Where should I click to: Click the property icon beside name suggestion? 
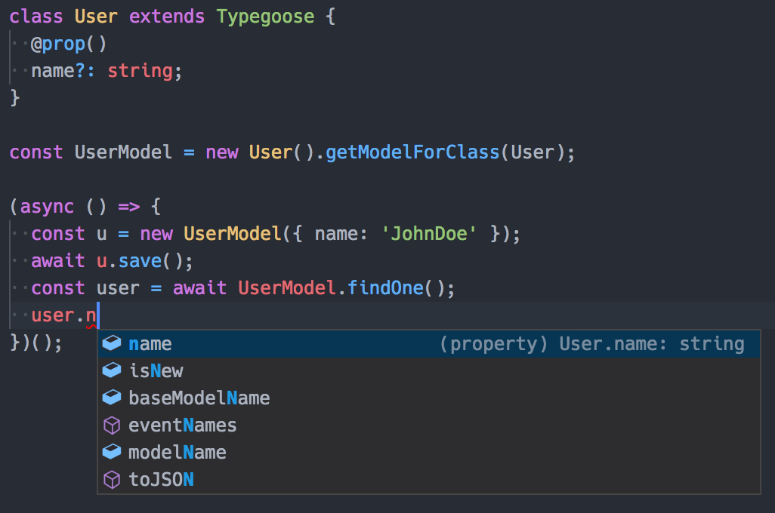[112, 344]
